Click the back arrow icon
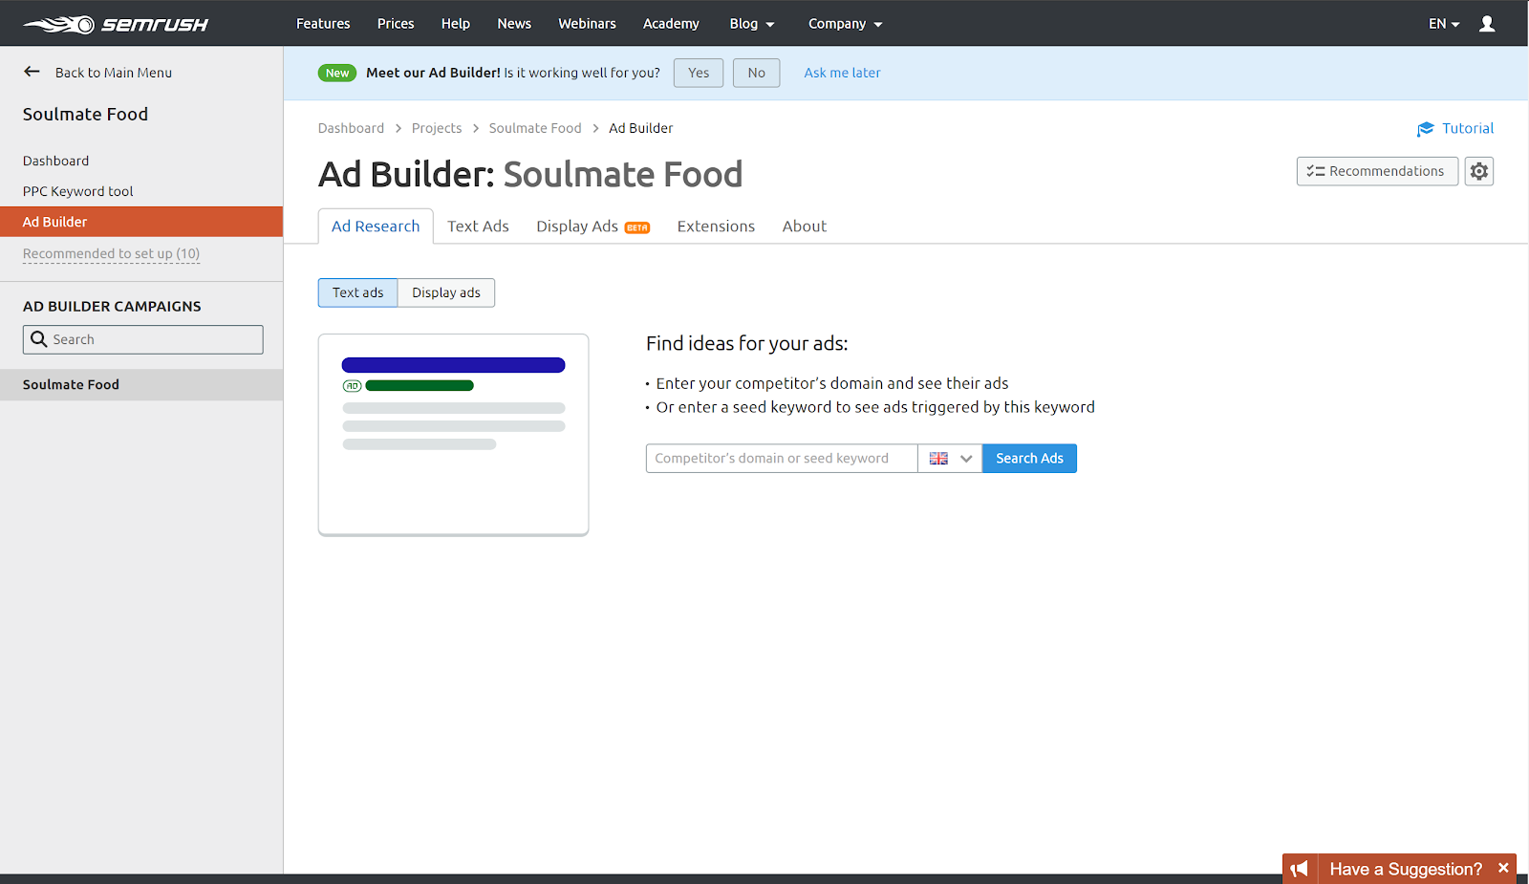Viewport: 1529px width, 884px height. click(32, 72)
